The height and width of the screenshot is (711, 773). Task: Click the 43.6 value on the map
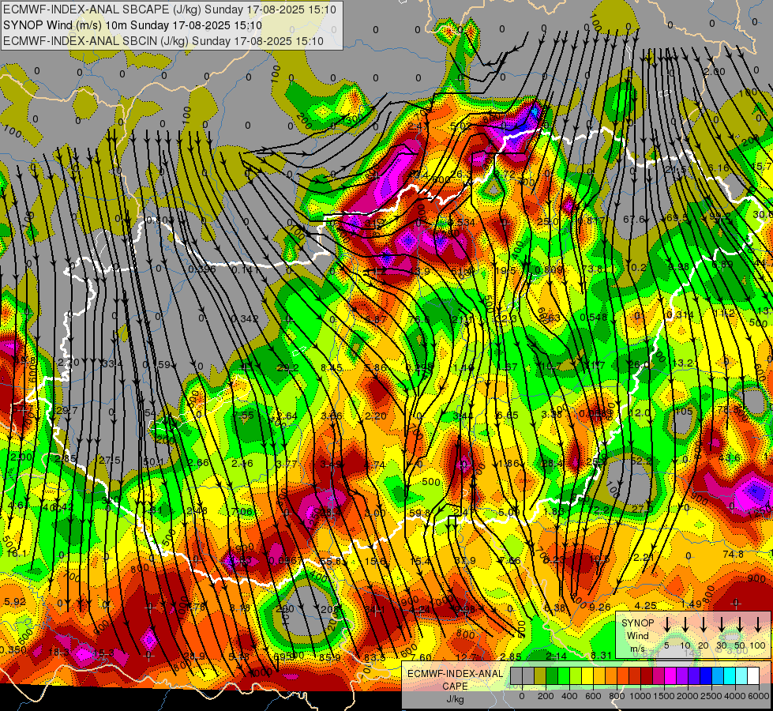729,458
